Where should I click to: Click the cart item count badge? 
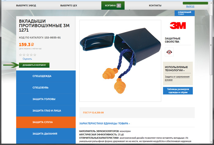tap(119, 6)
